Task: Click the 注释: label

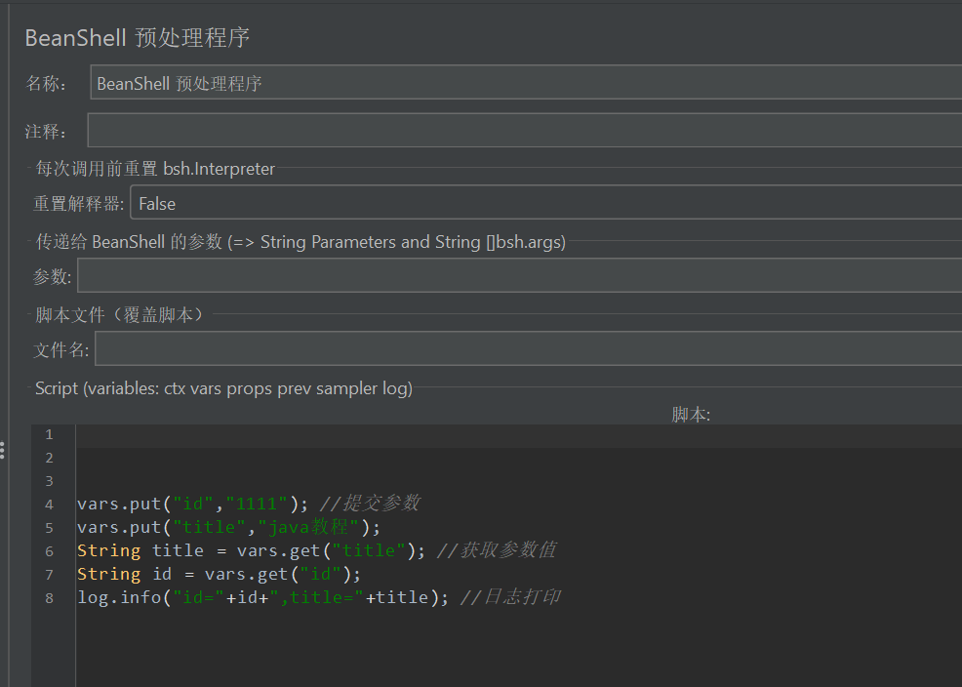Action: (46, 132)
